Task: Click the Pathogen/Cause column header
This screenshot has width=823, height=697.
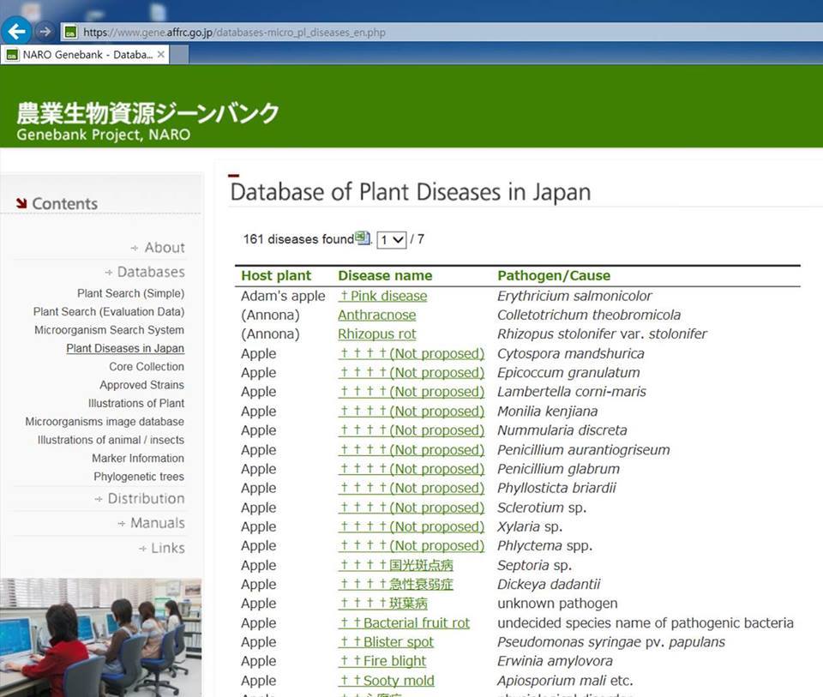Action: (x=554, y=275)
